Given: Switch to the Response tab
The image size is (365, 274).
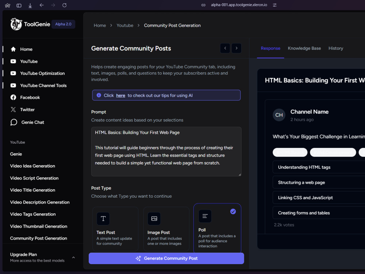Looking at the screenshot, I should point(270,48).
